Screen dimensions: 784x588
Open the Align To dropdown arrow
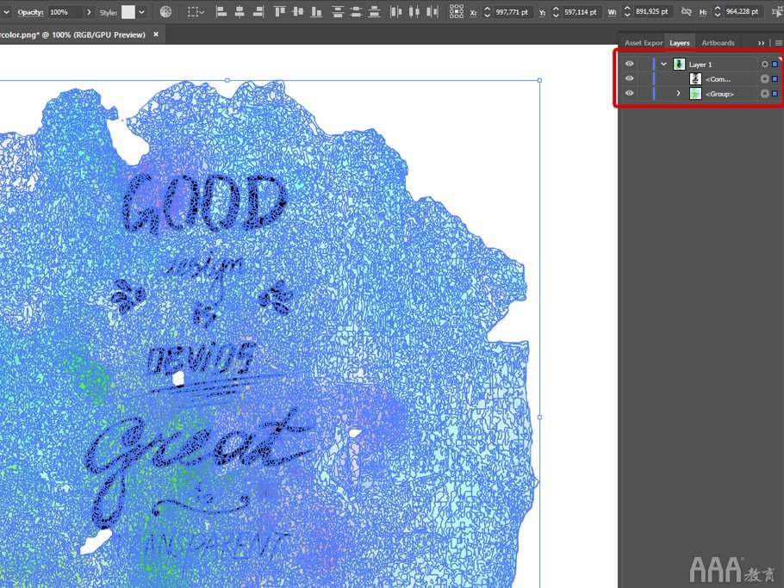pyautogui.click(x=202, y=12)
